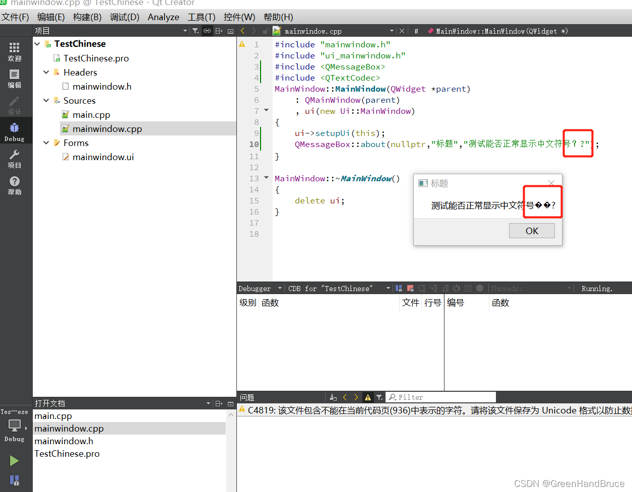Open the mainwindow.cpp file dropdown
Image resolution: width=632 pixels, height=492 pixels.
392,31
